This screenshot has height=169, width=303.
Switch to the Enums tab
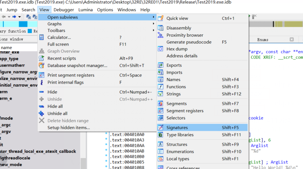(263, 40)
